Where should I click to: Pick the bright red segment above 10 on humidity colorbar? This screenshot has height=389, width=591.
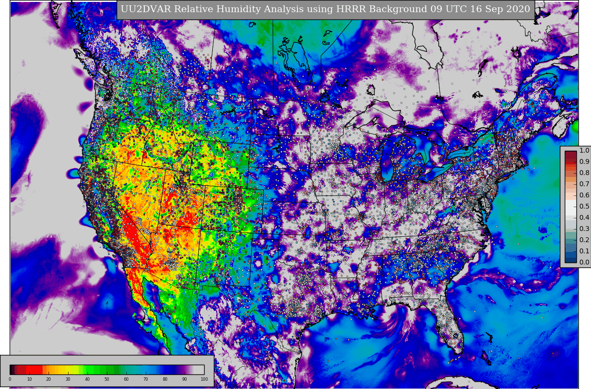pos(34,370)
